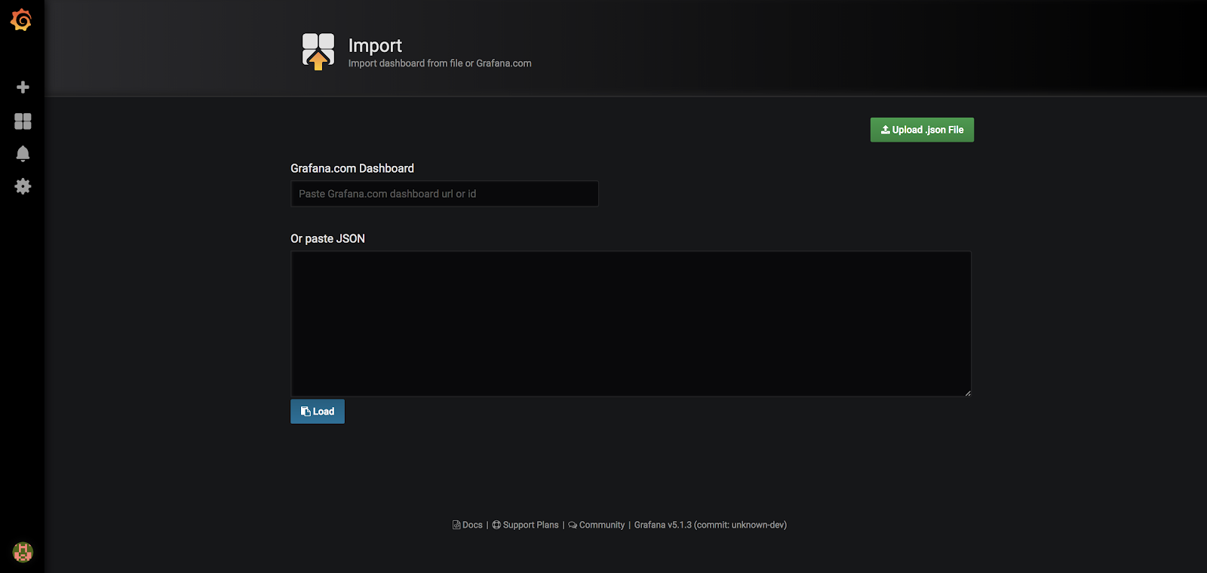This screenshot has height=573, width=1207.
Task: Click the Grafana.com Dashboard label
Action: point(352,168)
